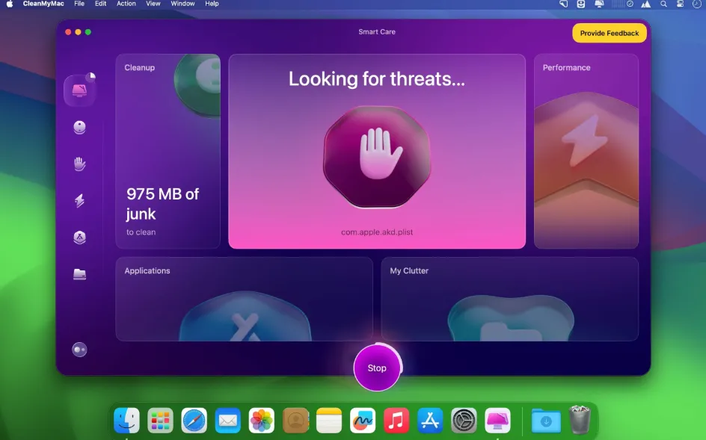
Task: Click the 975 MB of junk text
Action: (162, 204)
